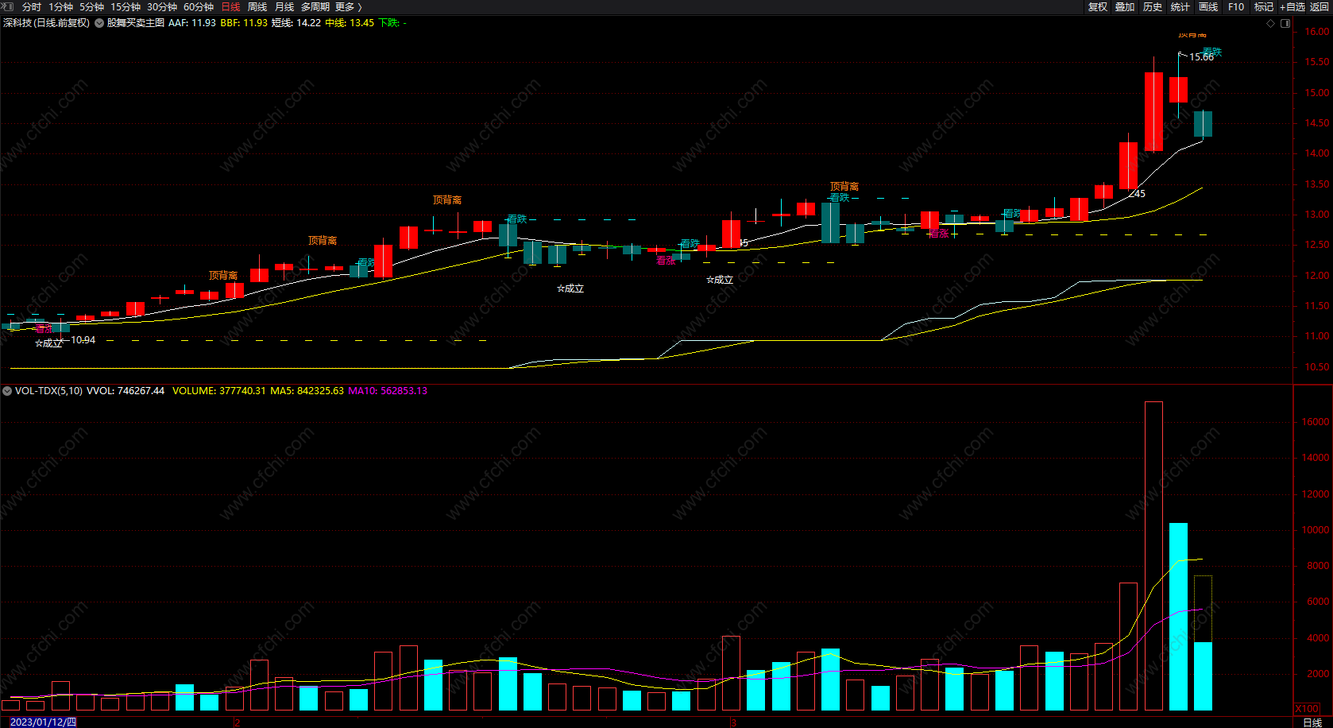Click the 标记 mark button
Screen dimensions: 1333x728
(x=1264, y=7)
